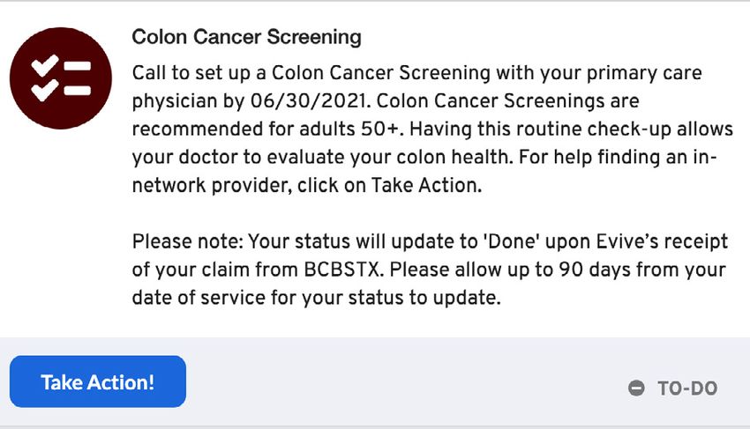Click the top checkmark in checklist icon
The height and width of the screenshot is (429, 750).
[x=44, y=66]
